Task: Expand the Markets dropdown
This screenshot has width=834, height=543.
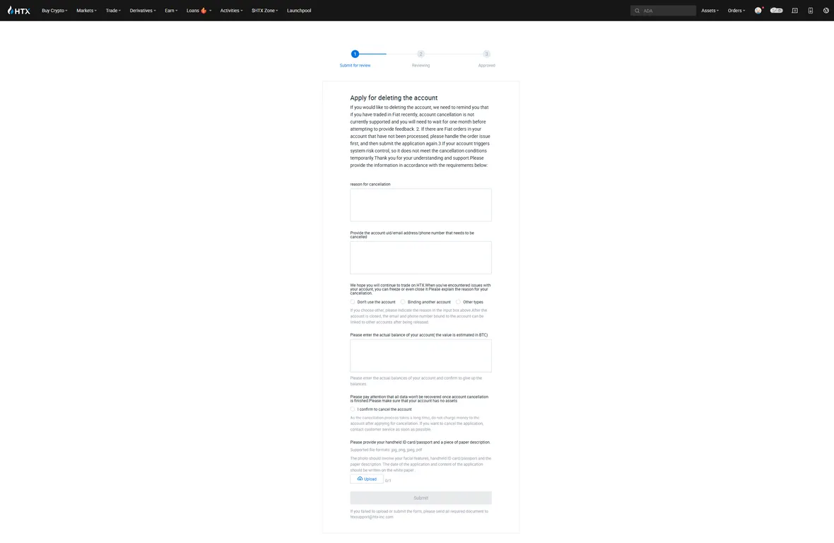Action: tap(86, 10)
